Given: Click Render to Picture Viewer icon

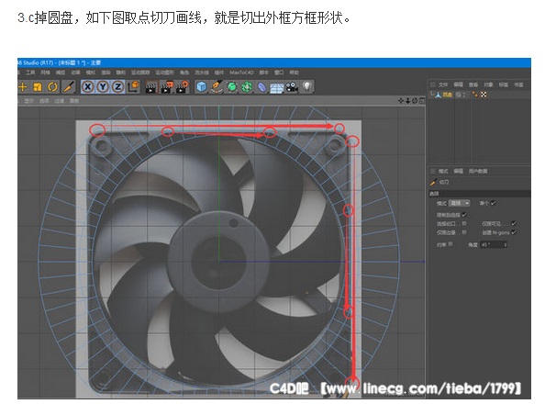Looking at the screenshot, I should pyautogui.click(x=166, y=86).
